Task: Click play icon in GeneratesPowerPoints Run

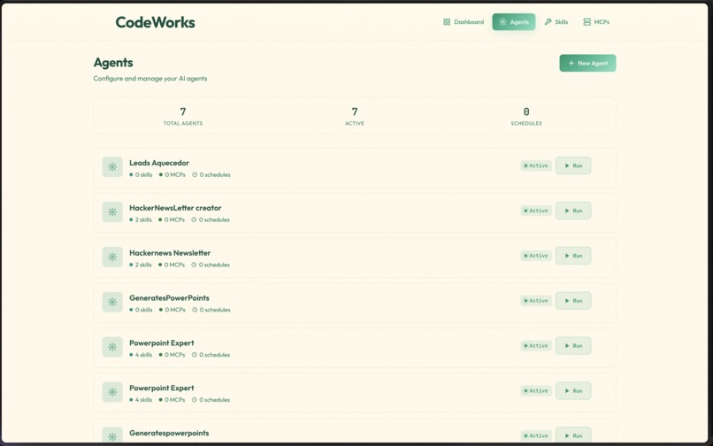Action: point(567,301)
